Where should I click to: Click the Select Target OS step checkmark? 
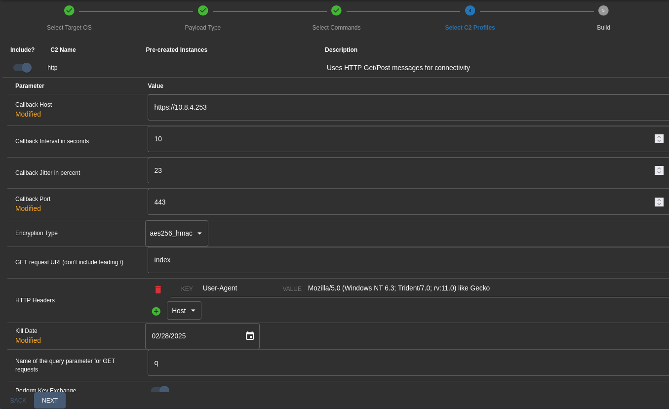tap(69, 10)
